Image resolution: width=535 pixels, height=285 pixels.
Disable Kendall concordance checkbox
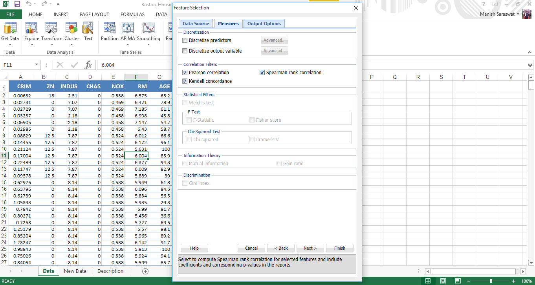coord(185,81)
